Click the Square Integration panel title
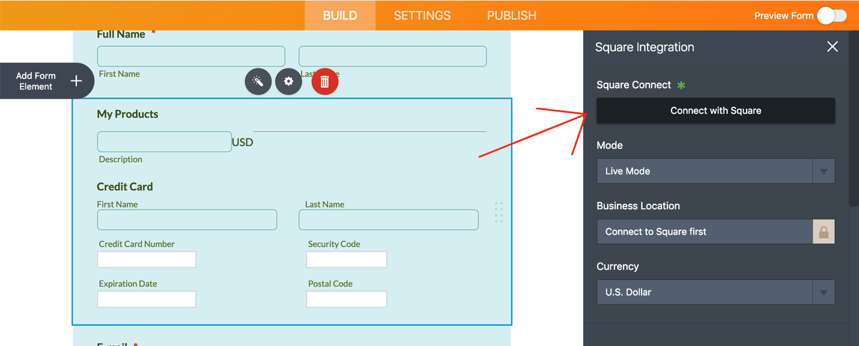The width and height of the screenshot is (859, 346). click(645, 47)
